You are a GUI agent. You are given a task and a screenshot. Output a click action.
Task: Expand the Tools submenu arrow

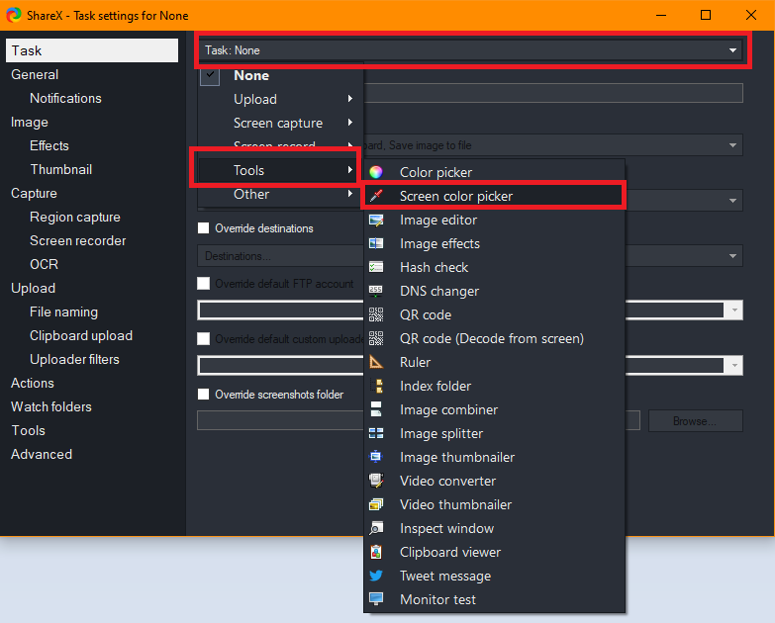(x=350, y=170)
